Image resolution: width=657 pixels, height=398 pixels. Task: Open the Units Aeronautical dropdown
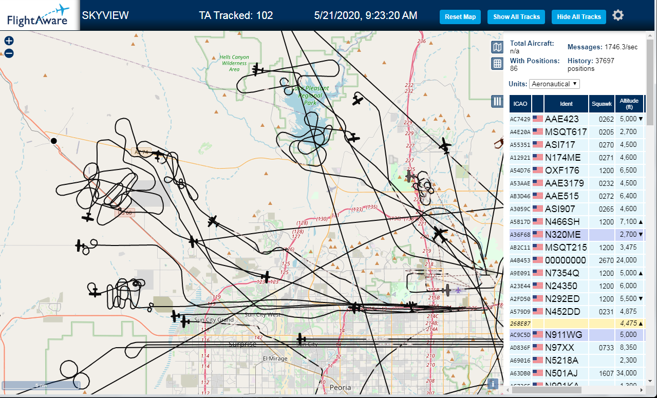click(555, 84)
